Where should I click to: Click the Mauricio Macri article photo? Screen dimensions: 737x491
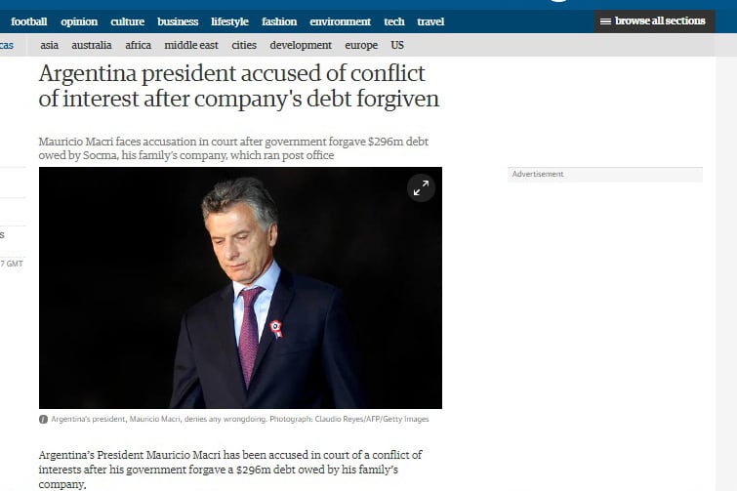click(x=240, y=288)
